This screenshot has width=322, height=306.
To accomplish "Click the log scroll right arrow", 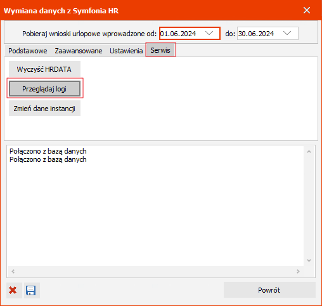I will tap(298, 271).
